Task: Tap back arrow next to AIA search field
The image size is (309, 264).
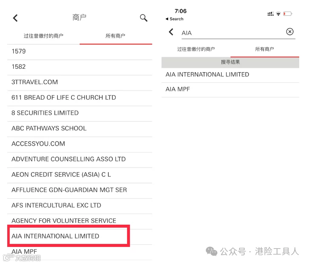Action: point(171,32)
